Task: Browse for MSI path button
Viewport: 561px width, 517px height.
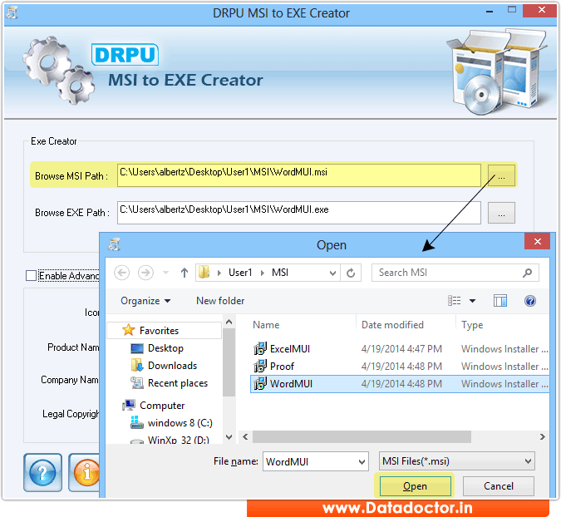Action: click(x=501, y=176)
